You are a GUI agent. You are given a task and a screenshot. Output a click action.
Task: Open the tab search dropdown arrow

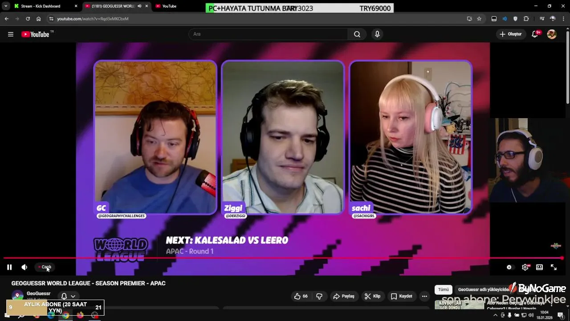[6, 6]
